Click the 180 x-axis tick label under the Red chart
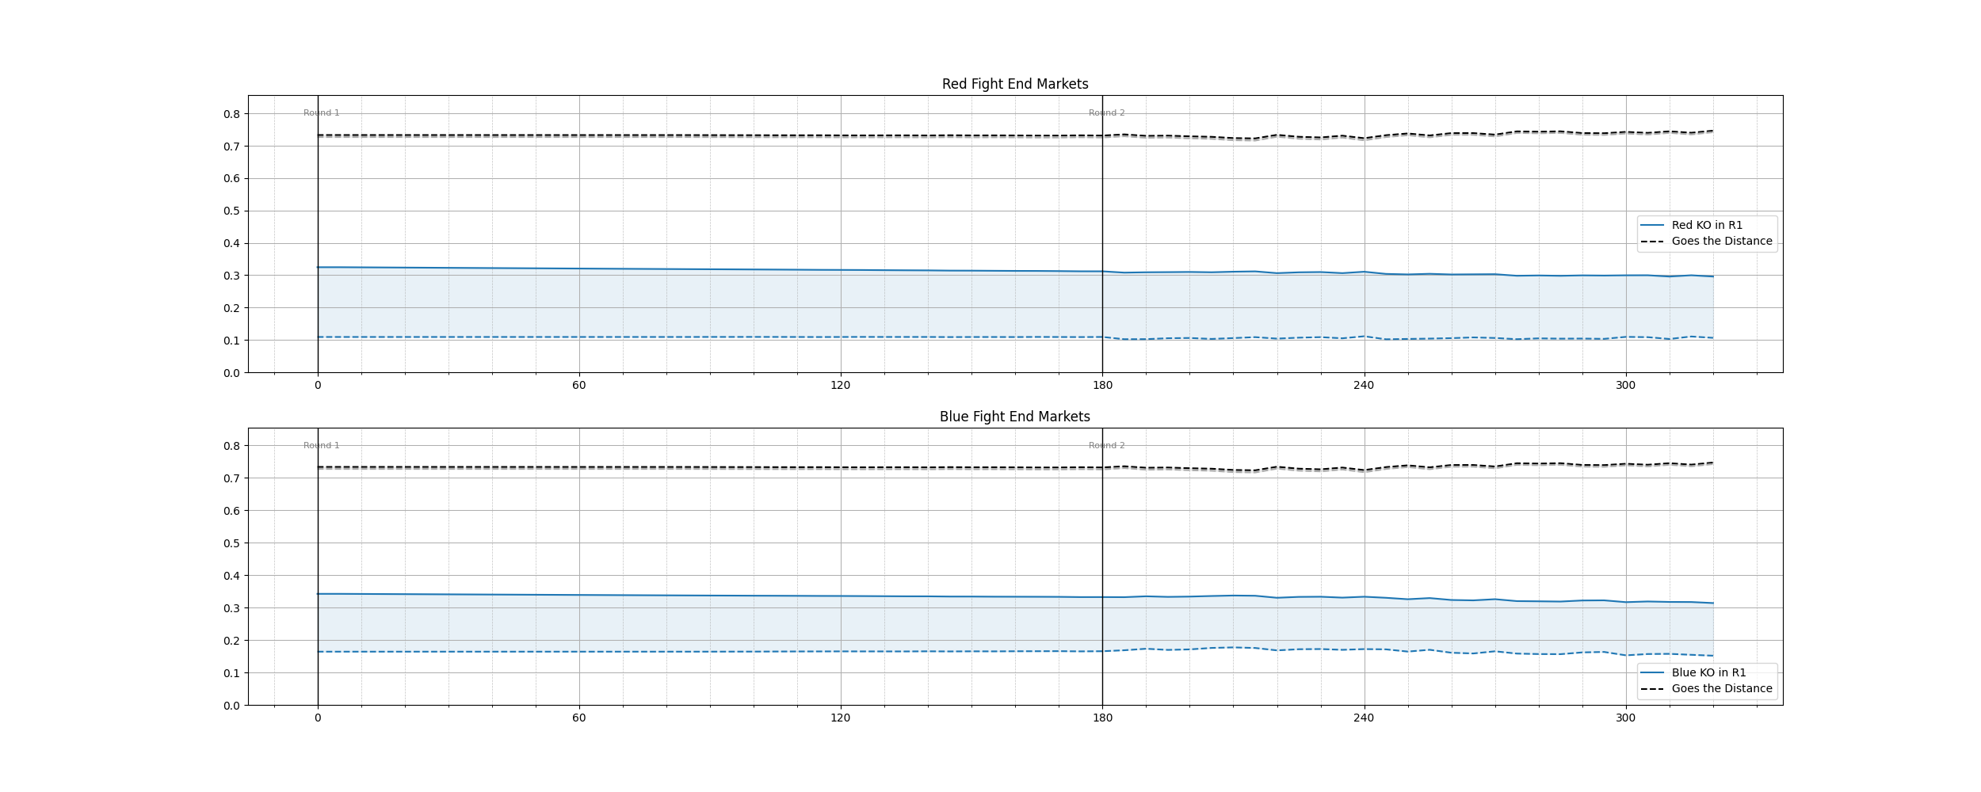 pos(1102,386)
